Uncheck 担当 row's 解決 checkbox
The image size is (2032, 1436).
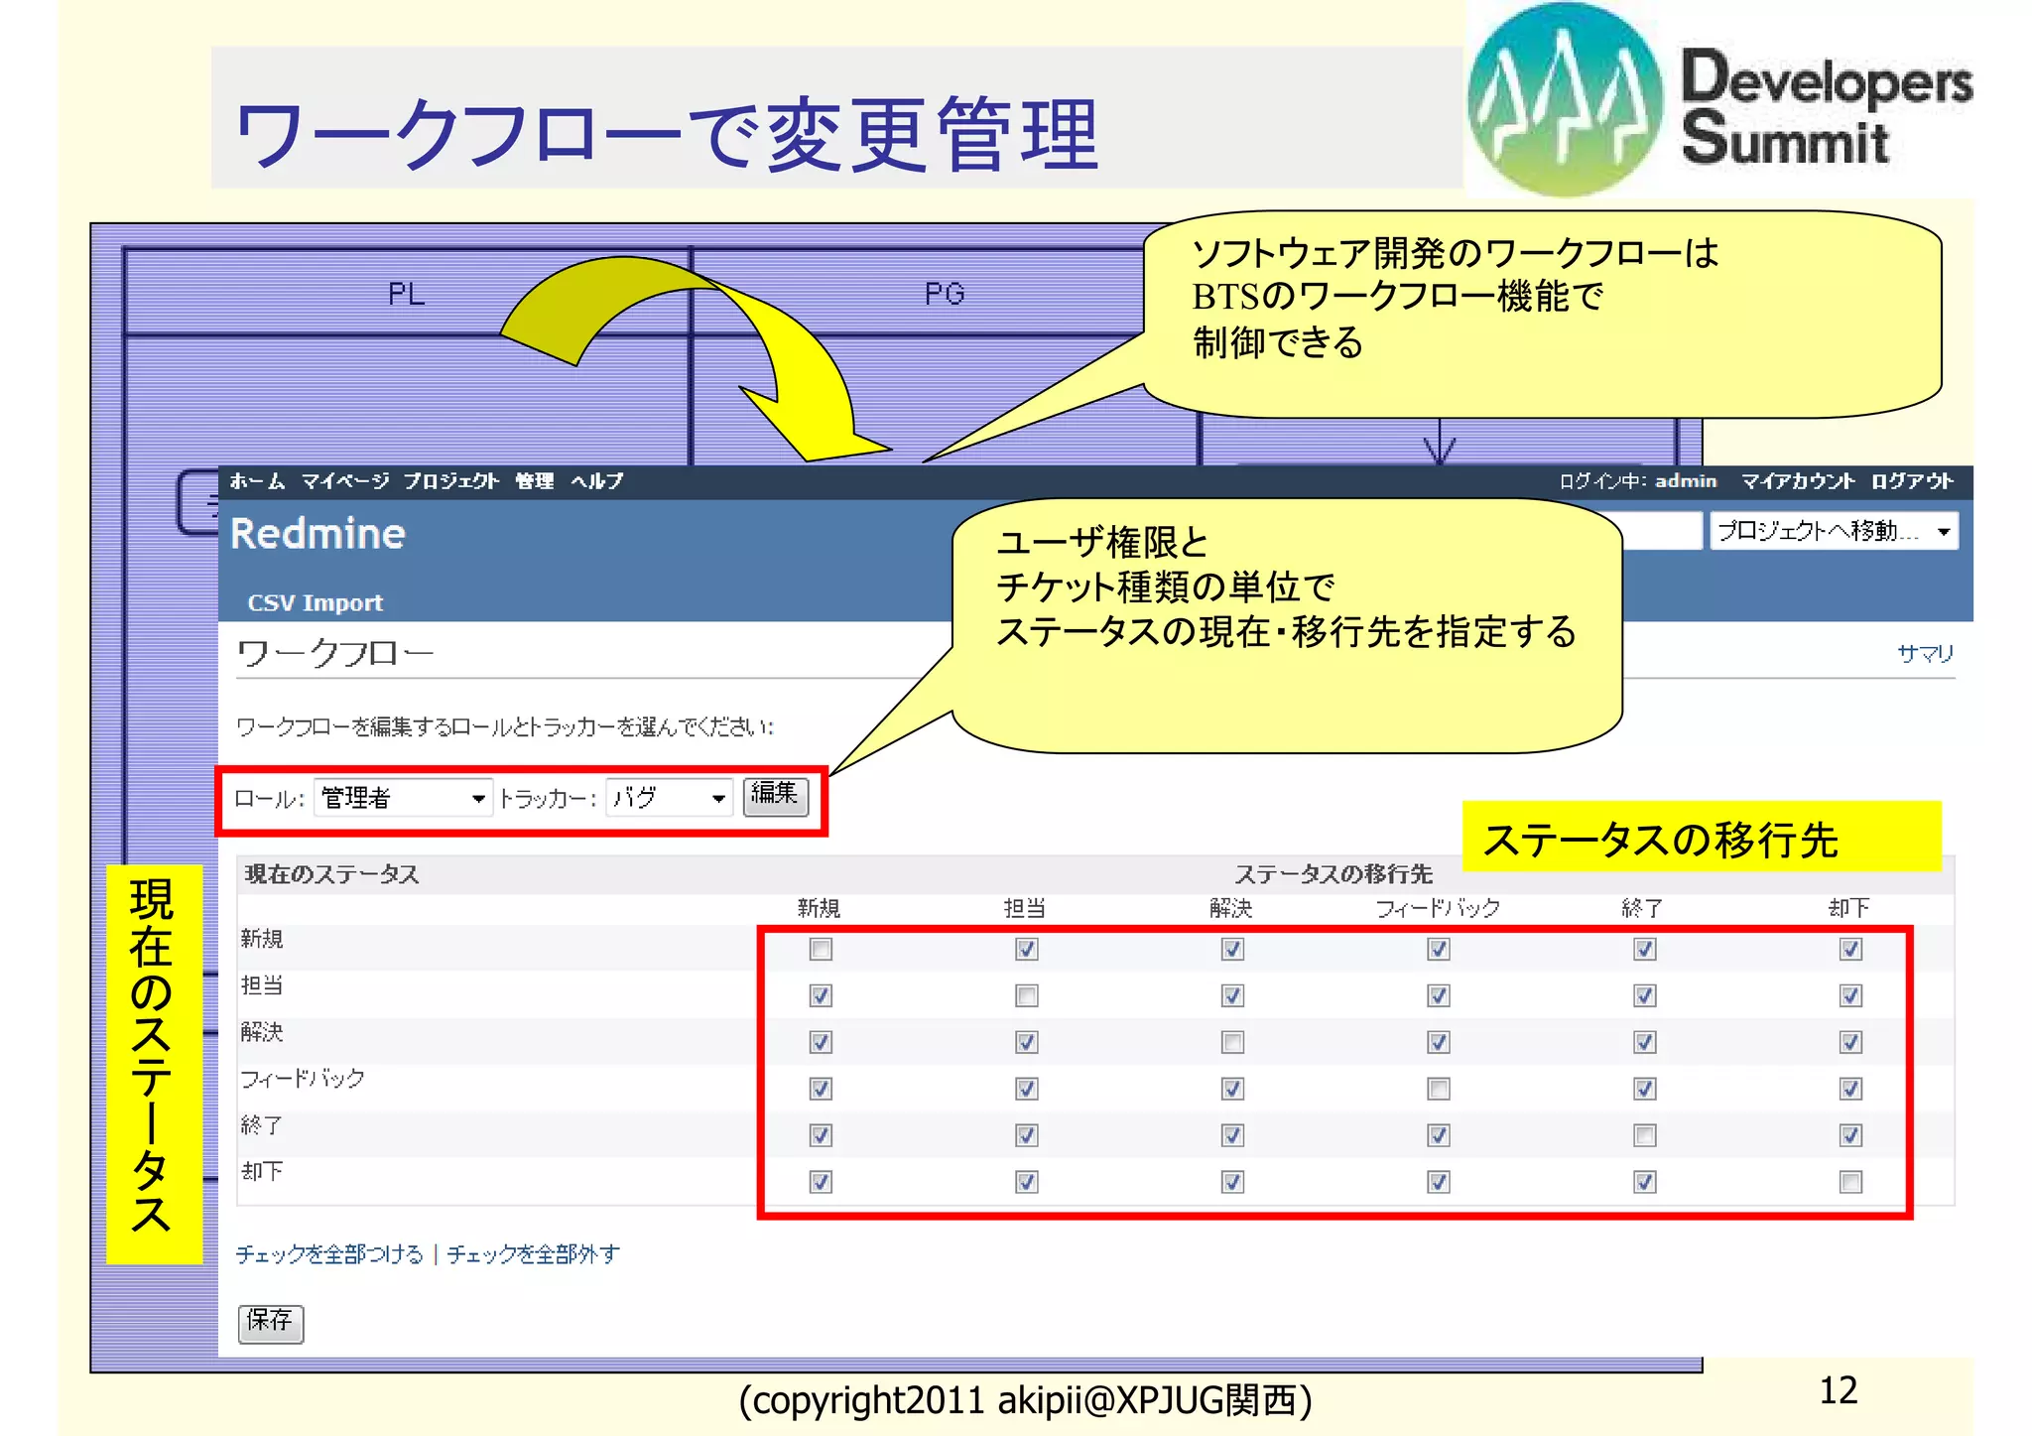click(x=1232, y=995)
